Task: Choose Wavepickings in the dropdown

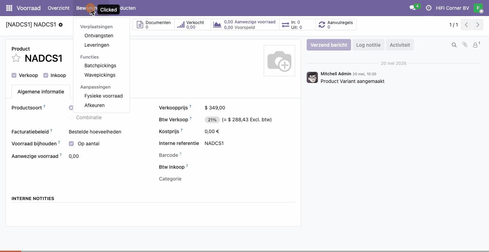Action: pyautogui.click(x=100, y=75)
